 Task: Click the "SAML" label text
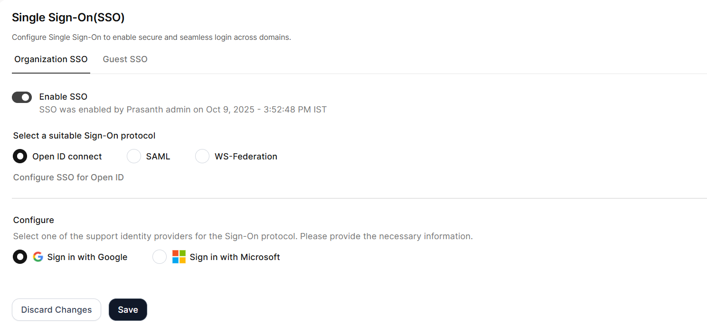tap(158, 157)
